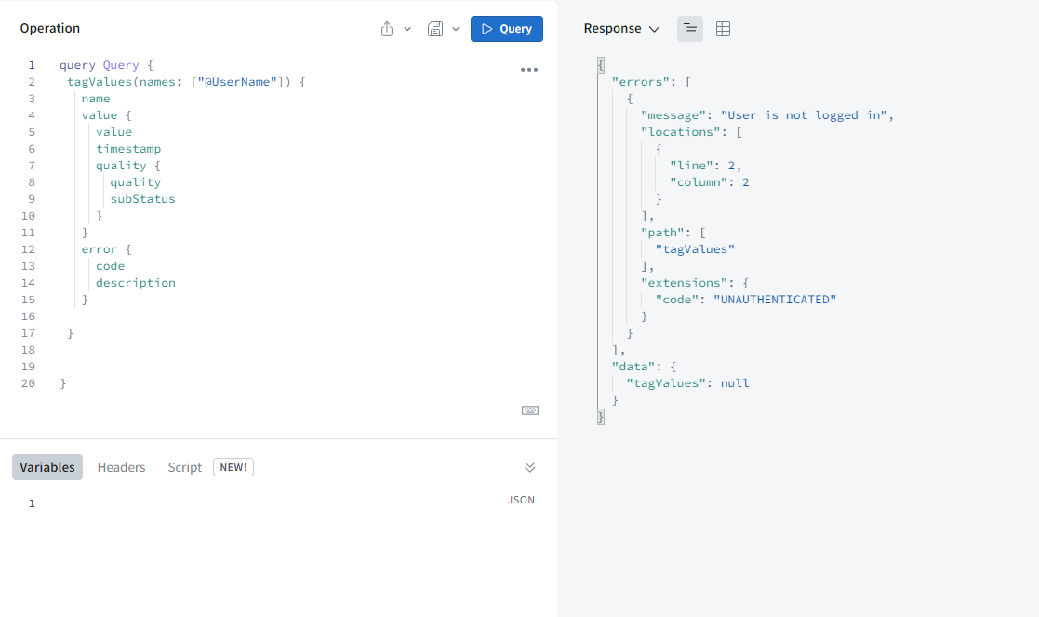1039x617 pixels.
Task: Switch response to table view icon
Action: click(723, 29)
